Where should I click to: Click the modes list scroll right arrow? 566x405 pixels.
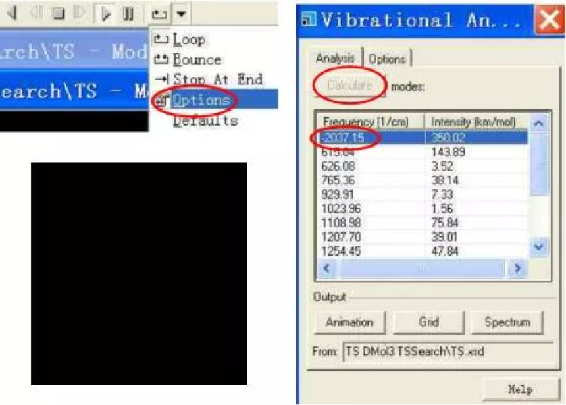(517, 269)
